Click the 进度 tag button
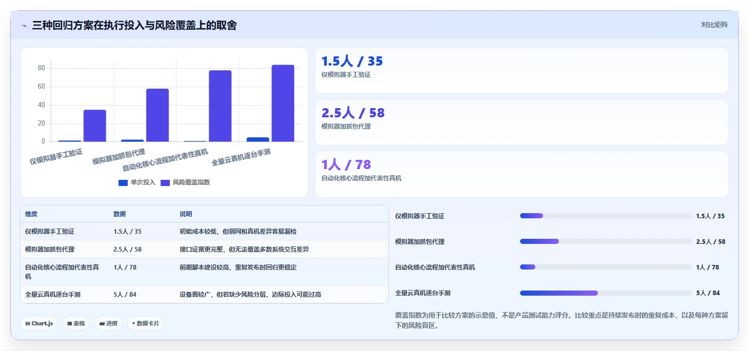This screenshot has width=749, height=351. tap(108, 323)
